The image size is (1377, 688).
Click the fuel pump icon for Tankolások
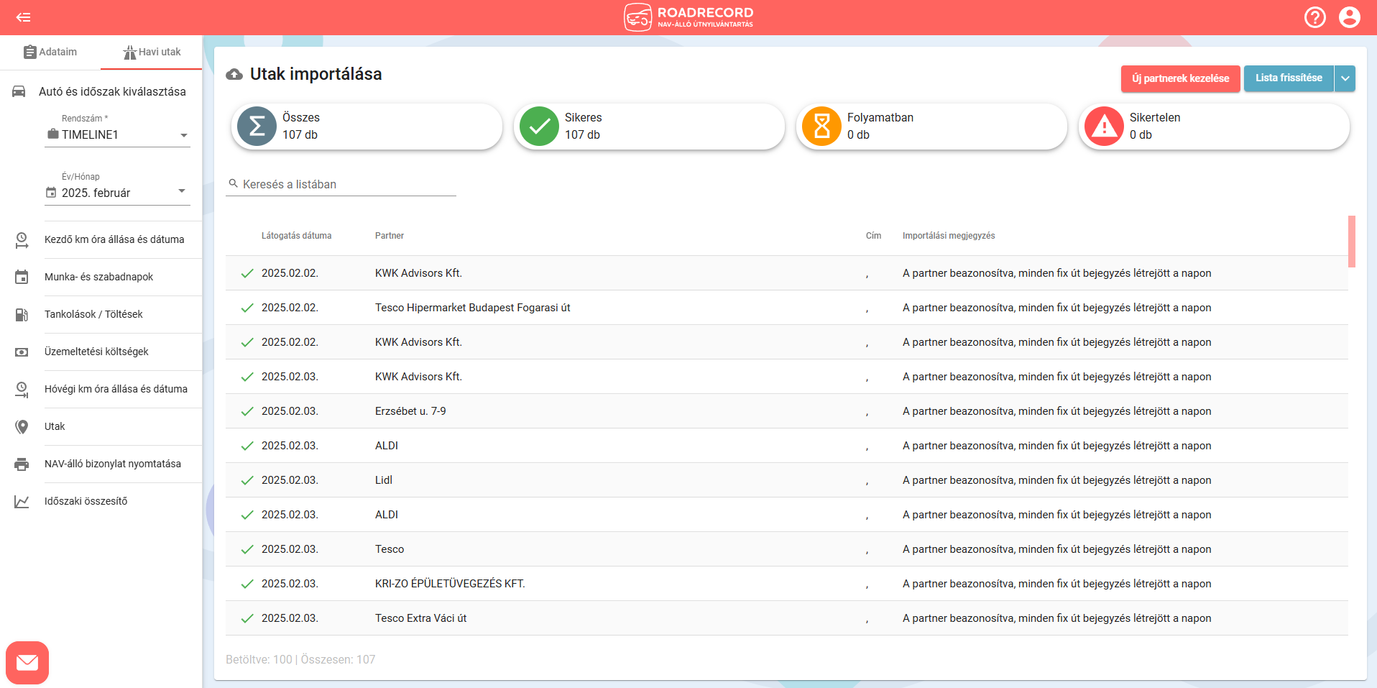point(22,314)
